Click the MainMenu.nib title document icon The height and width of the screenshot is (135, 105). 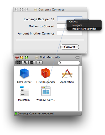[x=37, y=57]
